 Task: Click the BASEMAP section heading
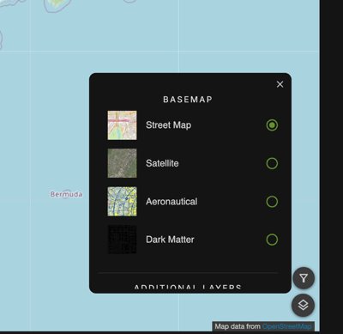(x=188, y=100)
